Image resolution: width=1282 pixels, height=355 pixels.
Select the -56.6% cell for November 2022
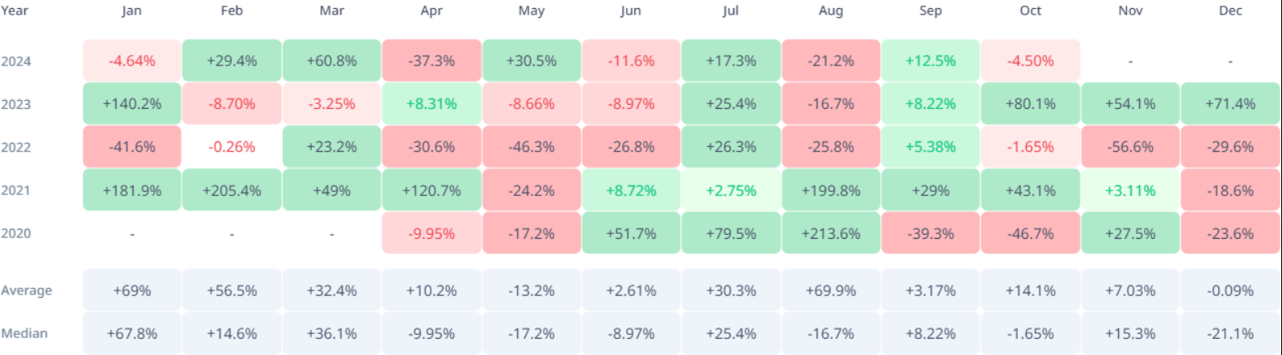(x=1130, y=148)
